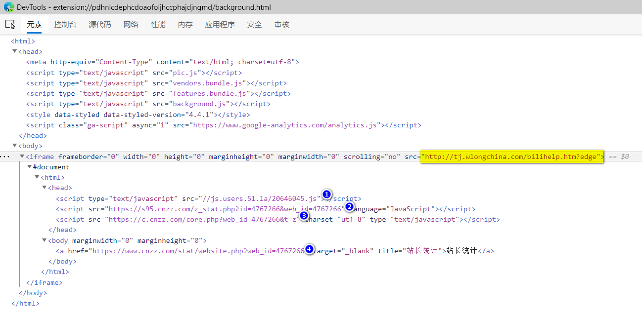Screen dimensions: 642x312
Task: Switch to the 性能 (Performance) tab
Action: click(158, 24)
